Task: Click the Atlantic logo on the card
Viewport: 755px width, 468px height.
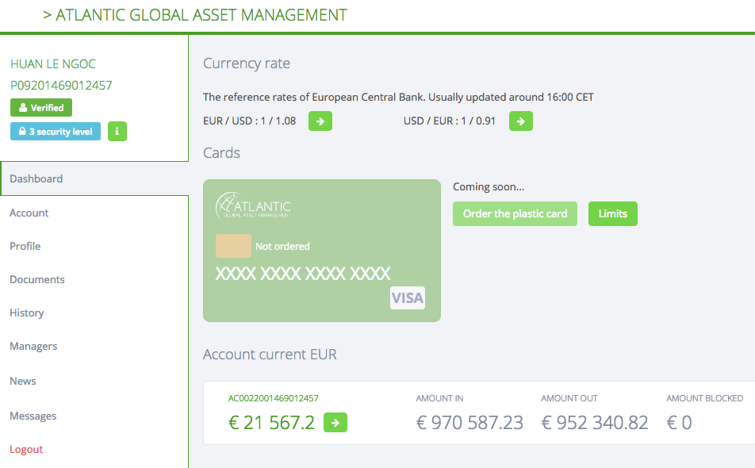Action: (x=254, y=205)
